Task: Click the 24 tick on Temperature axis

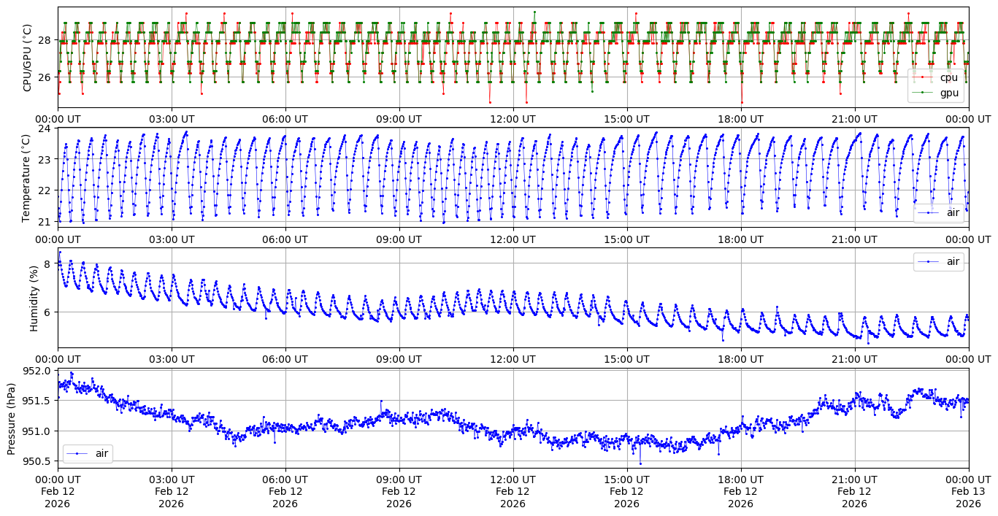Action: tap(45, 128)
